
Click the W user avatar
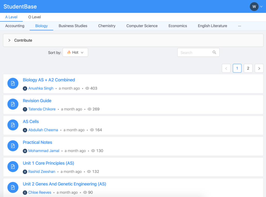tap(254, 7)
